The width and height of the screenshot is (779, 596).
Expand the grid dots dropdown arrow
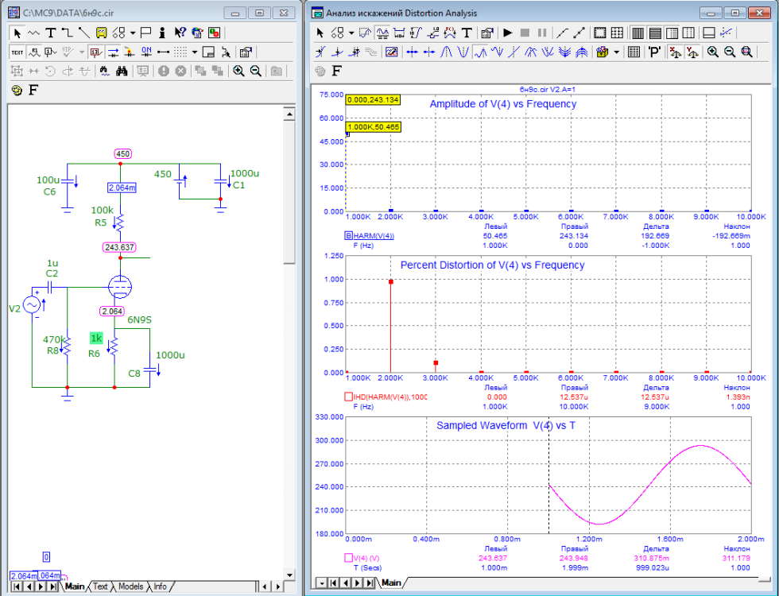point(195,52)
